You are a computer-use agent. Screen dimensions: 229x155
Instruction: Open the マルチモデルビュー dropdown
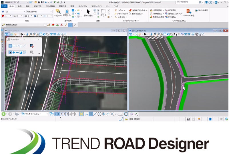click(x=47, y=114)
